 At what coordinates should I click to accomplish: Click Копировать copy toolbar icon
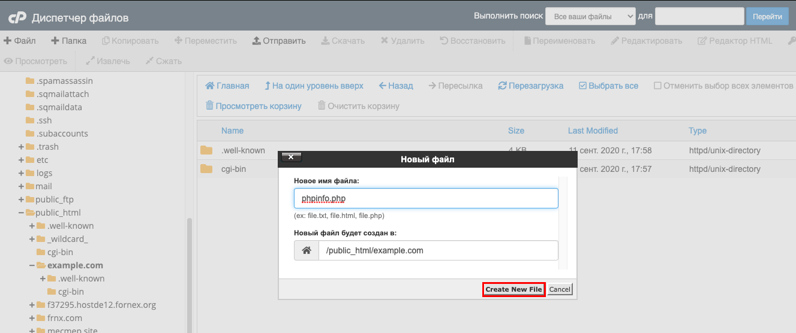130,41
